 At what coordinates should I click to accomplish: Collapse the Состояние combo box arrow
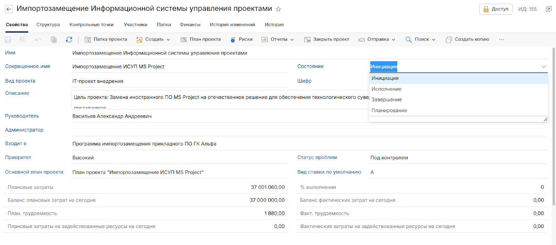point(543,67)
